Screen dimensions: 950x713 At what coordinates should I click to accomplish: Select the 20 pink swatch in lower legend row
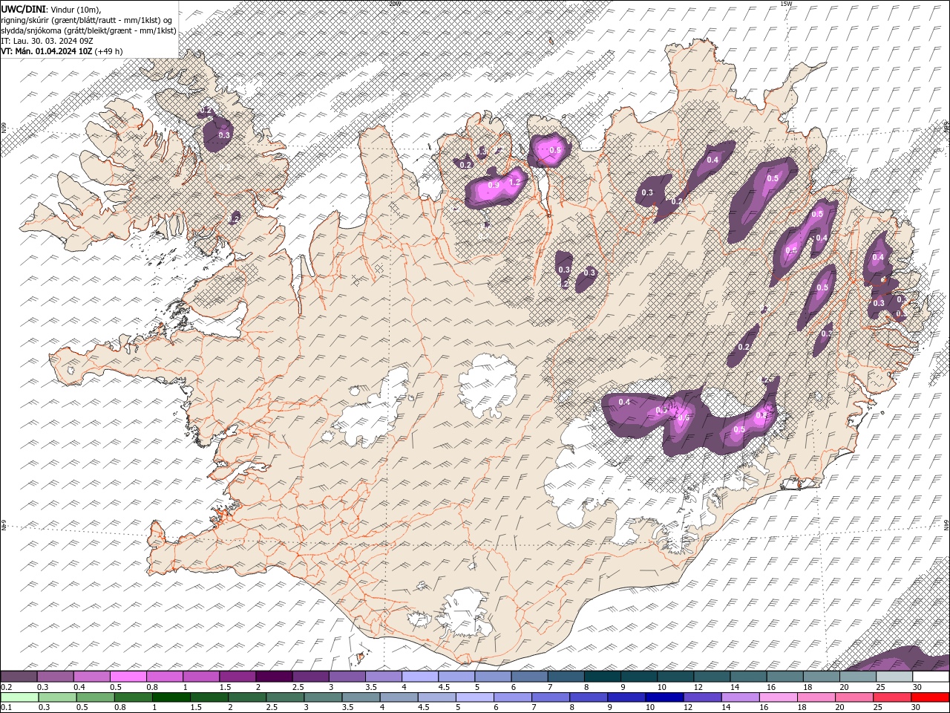point(854,697)
